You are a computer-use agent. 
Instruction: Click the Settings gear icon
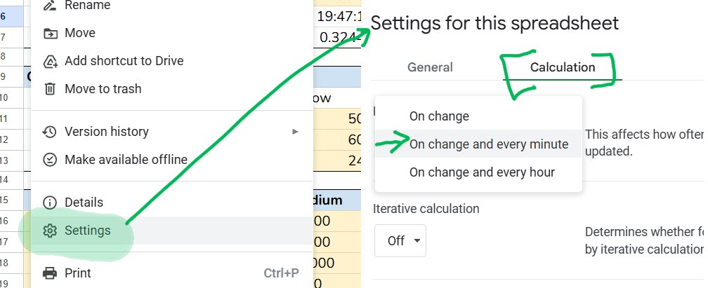click(50, 231)
